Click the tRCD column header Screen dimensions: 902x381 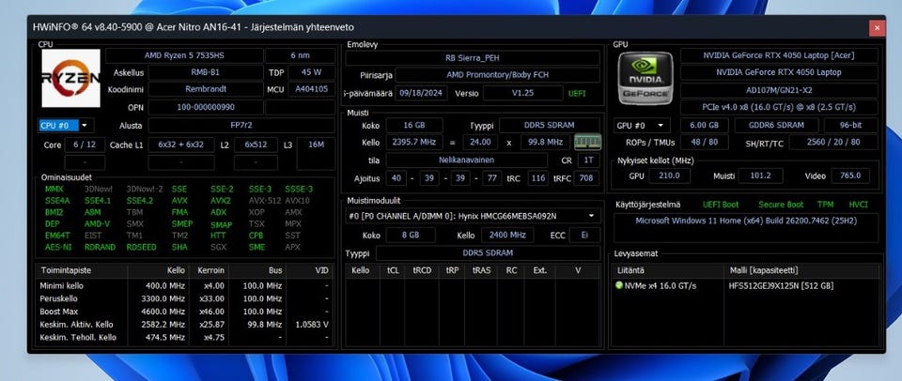click(421, 270)
